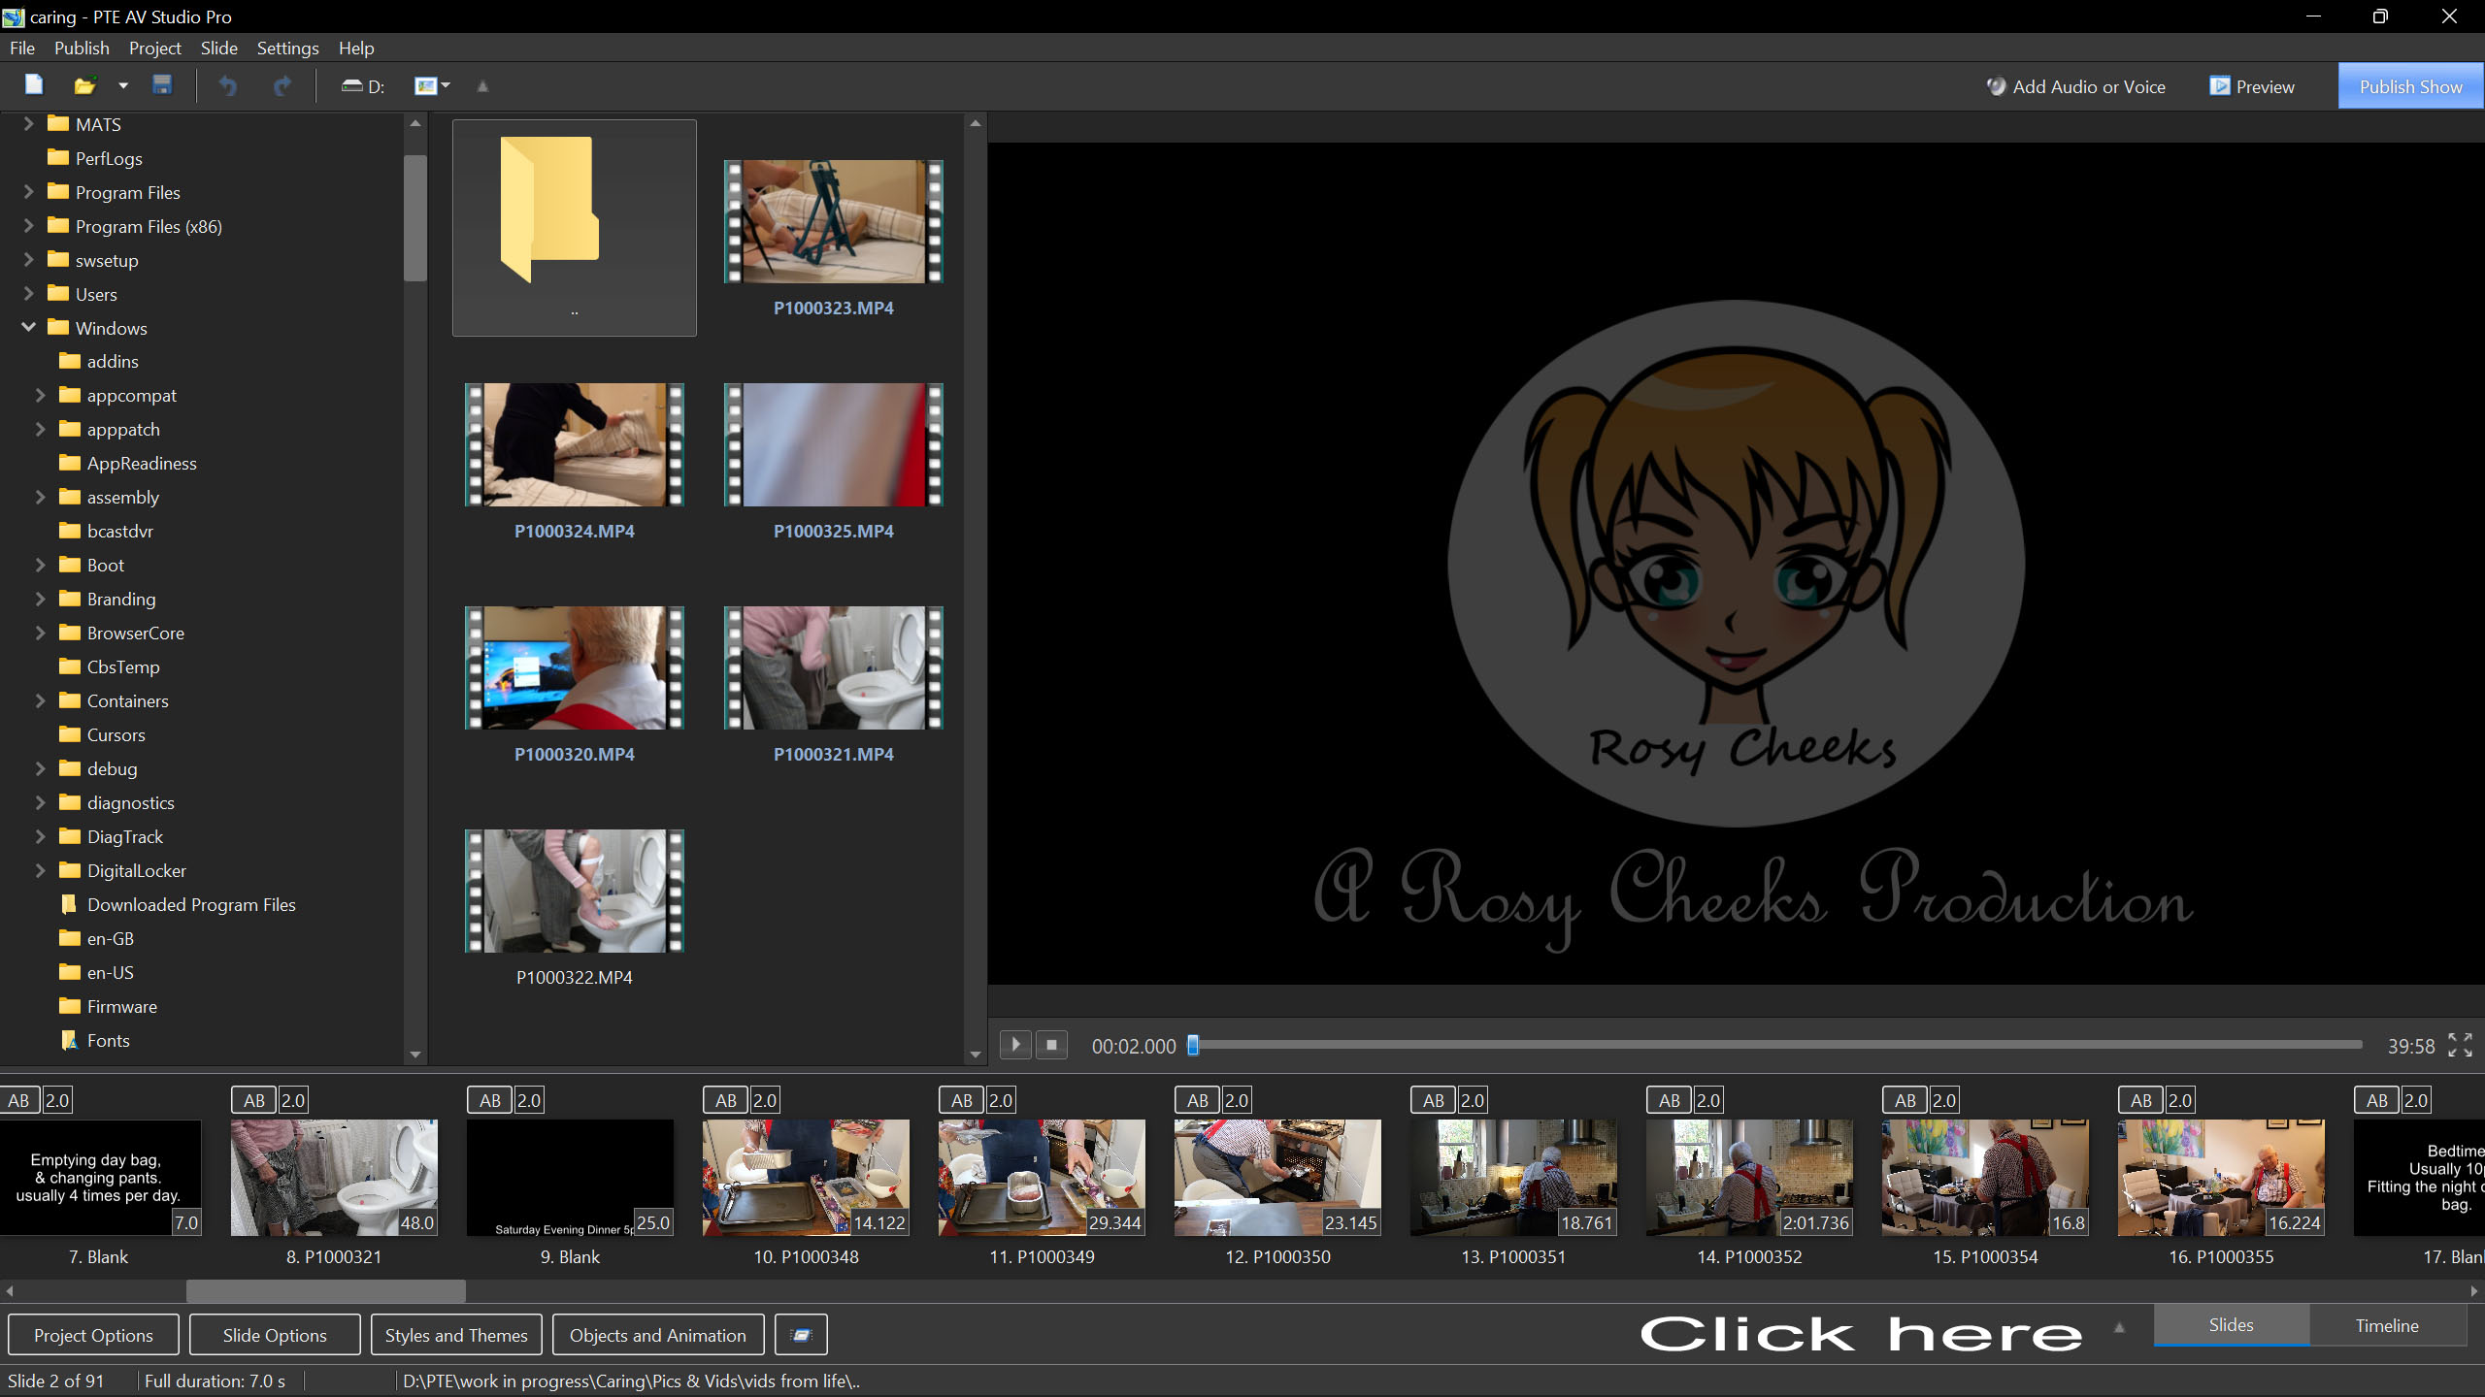Viewport: 2485px width, 1397px height.
Task: Open the recent projects dropdown arrow
Action: coord(123,86)
